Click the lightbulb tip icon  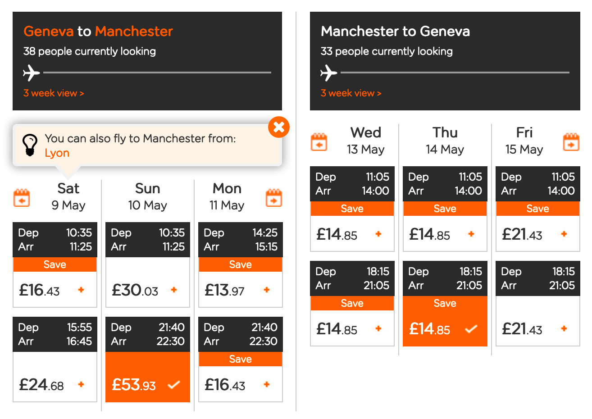click(x=30, y=145)
